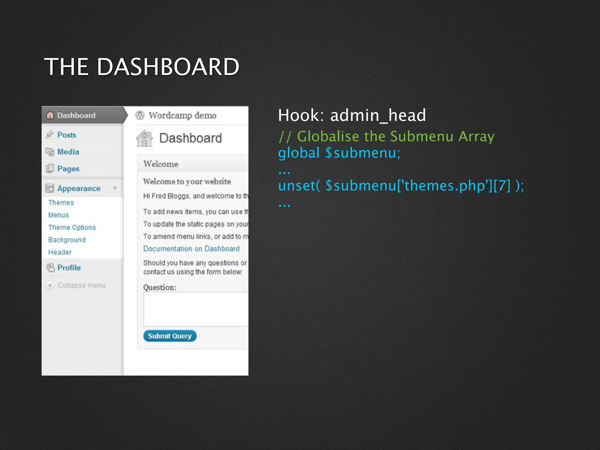Select Theme Options under Appearance
Image resolution: width=600 pixels, height=450 pixels.
point(72,227)
